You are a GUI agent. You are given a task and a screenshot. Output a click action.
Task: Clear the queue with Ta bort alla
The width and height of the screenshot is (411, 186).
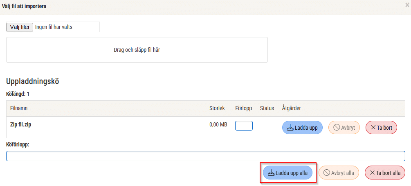pyautogui.click(x=385, y=173)
